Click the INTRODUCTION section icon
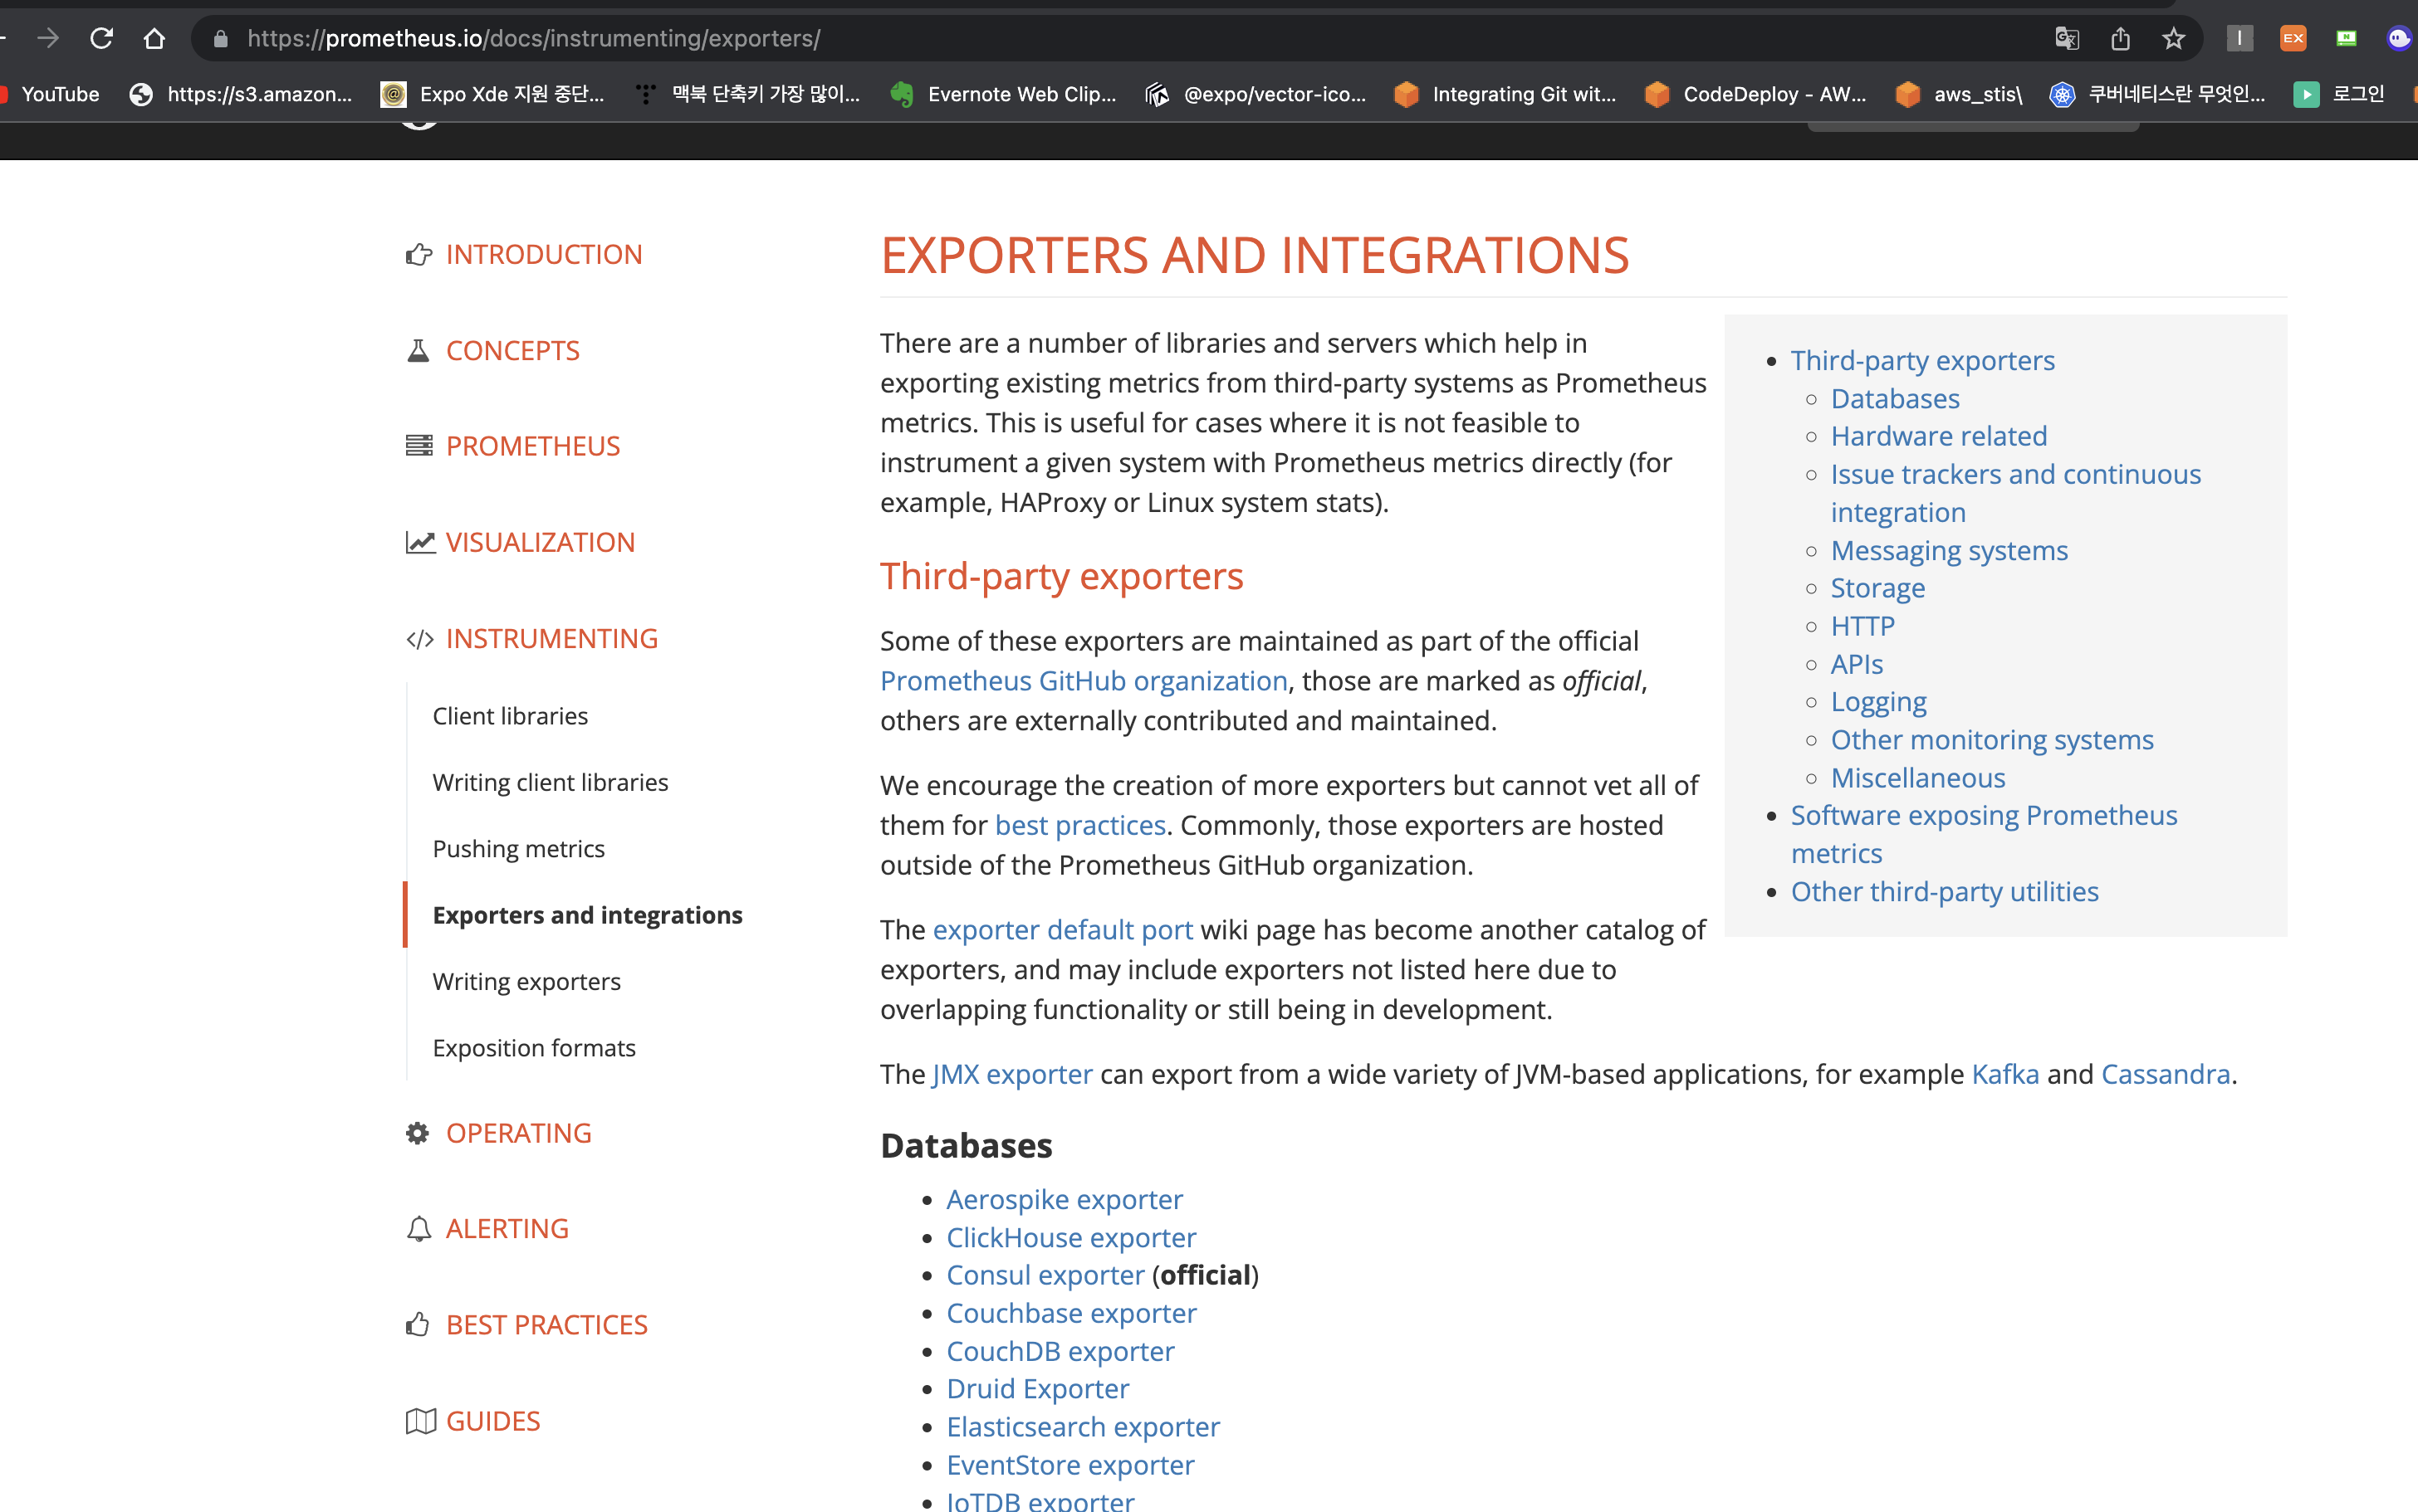2418x1512 pixels. 418,252
